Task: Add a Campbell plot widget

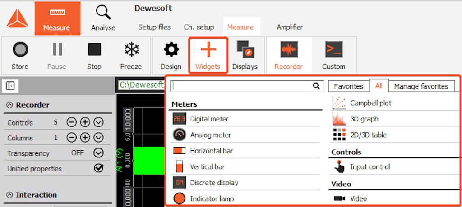Action: [x=395, y=103]
